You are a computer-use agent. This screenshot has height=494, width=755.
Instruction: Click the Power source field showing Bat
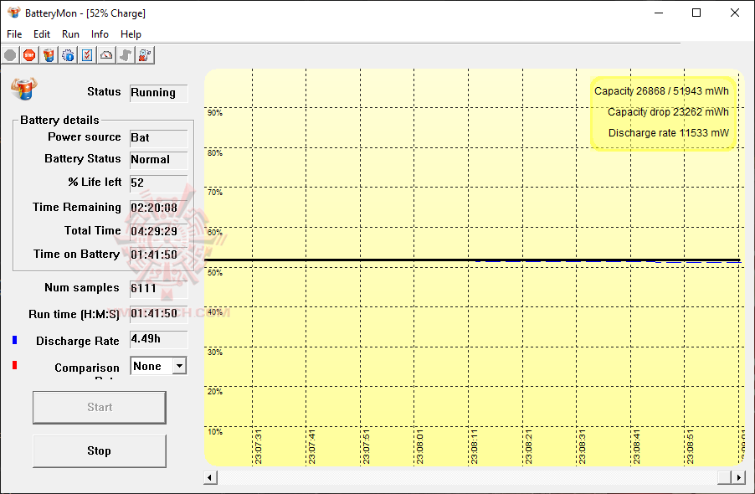coord(158,137)
